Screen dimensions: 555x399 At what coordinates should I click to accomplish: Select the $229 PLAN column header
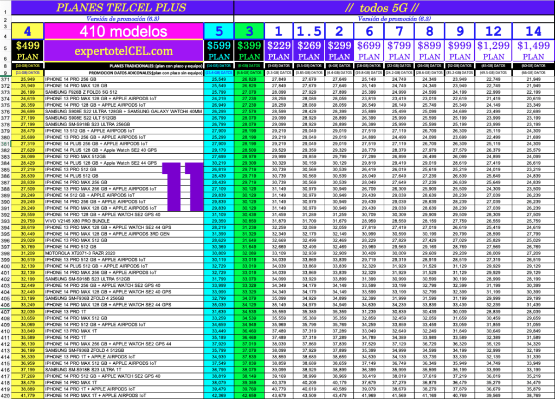[279, 51]
